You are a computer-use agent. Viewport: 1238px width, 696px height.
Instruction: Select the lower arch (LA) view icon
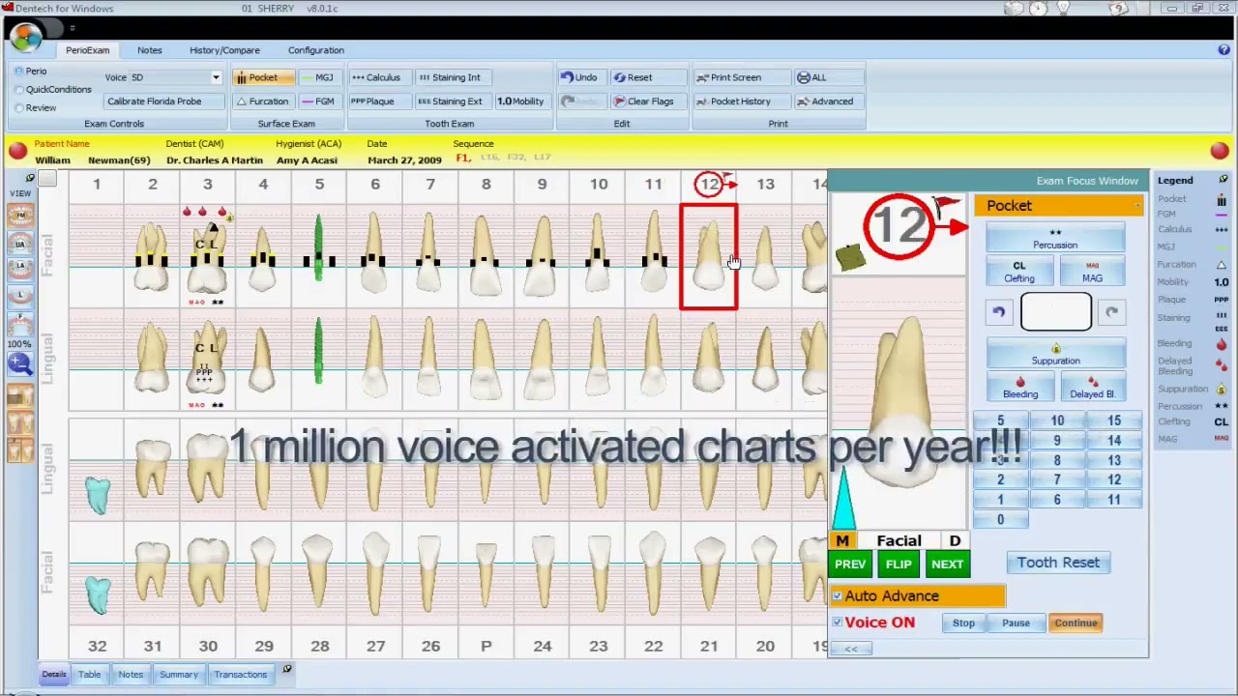[20, 272]
